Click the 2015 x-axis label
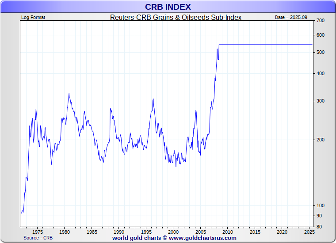Viewport: 336px width, 243px height. [x=255, y=232]
